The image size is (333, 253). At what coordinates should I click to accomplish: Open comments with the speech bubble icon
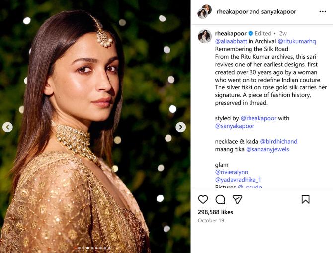220,199
